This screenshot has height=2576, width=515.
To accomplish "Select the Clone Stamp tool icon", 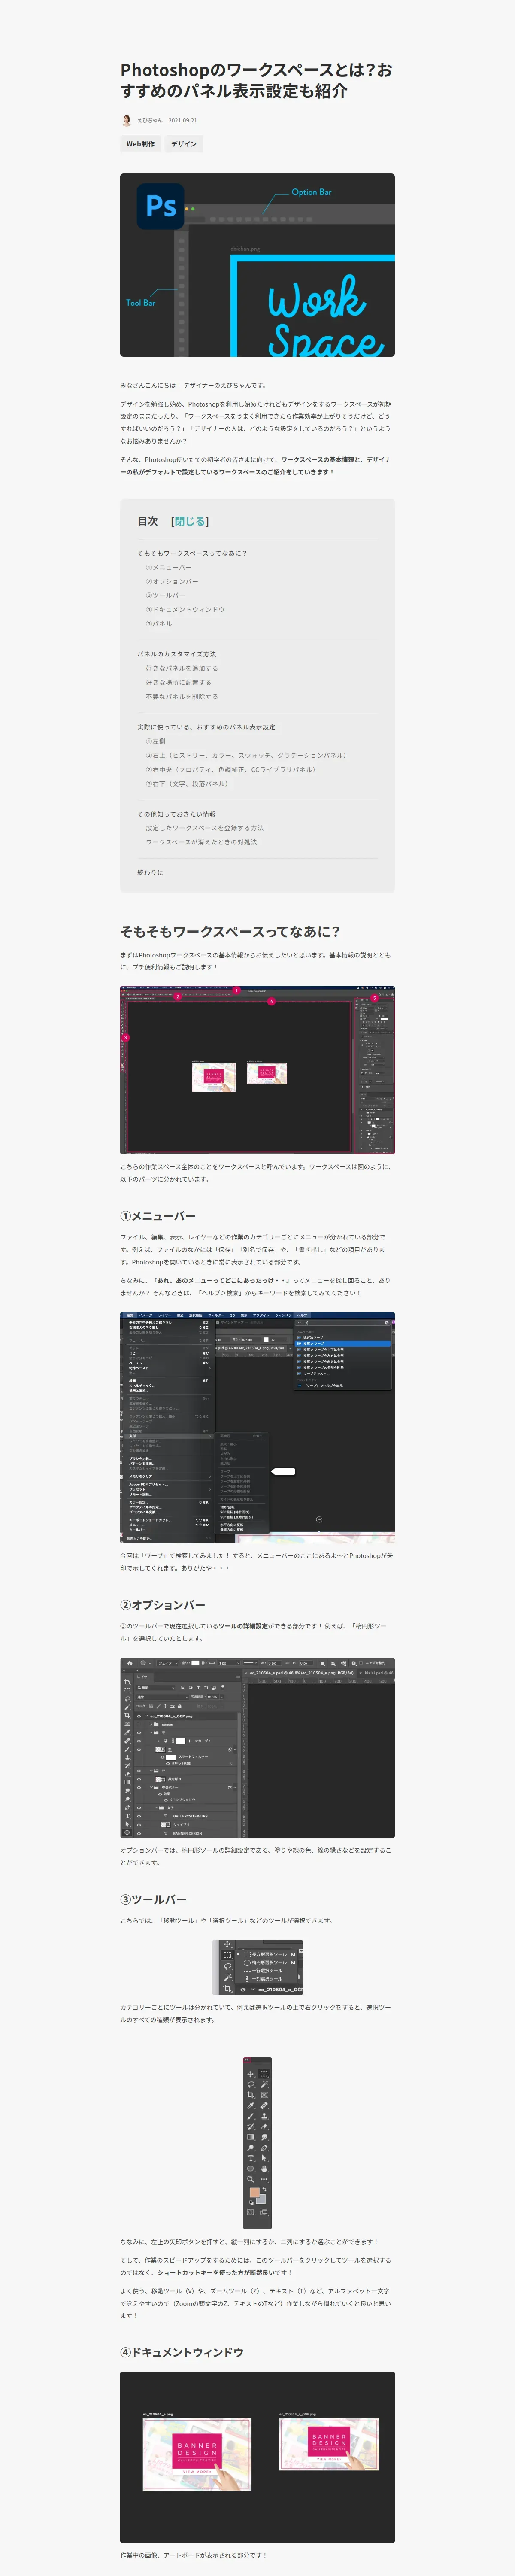I will coord(264,2117).
